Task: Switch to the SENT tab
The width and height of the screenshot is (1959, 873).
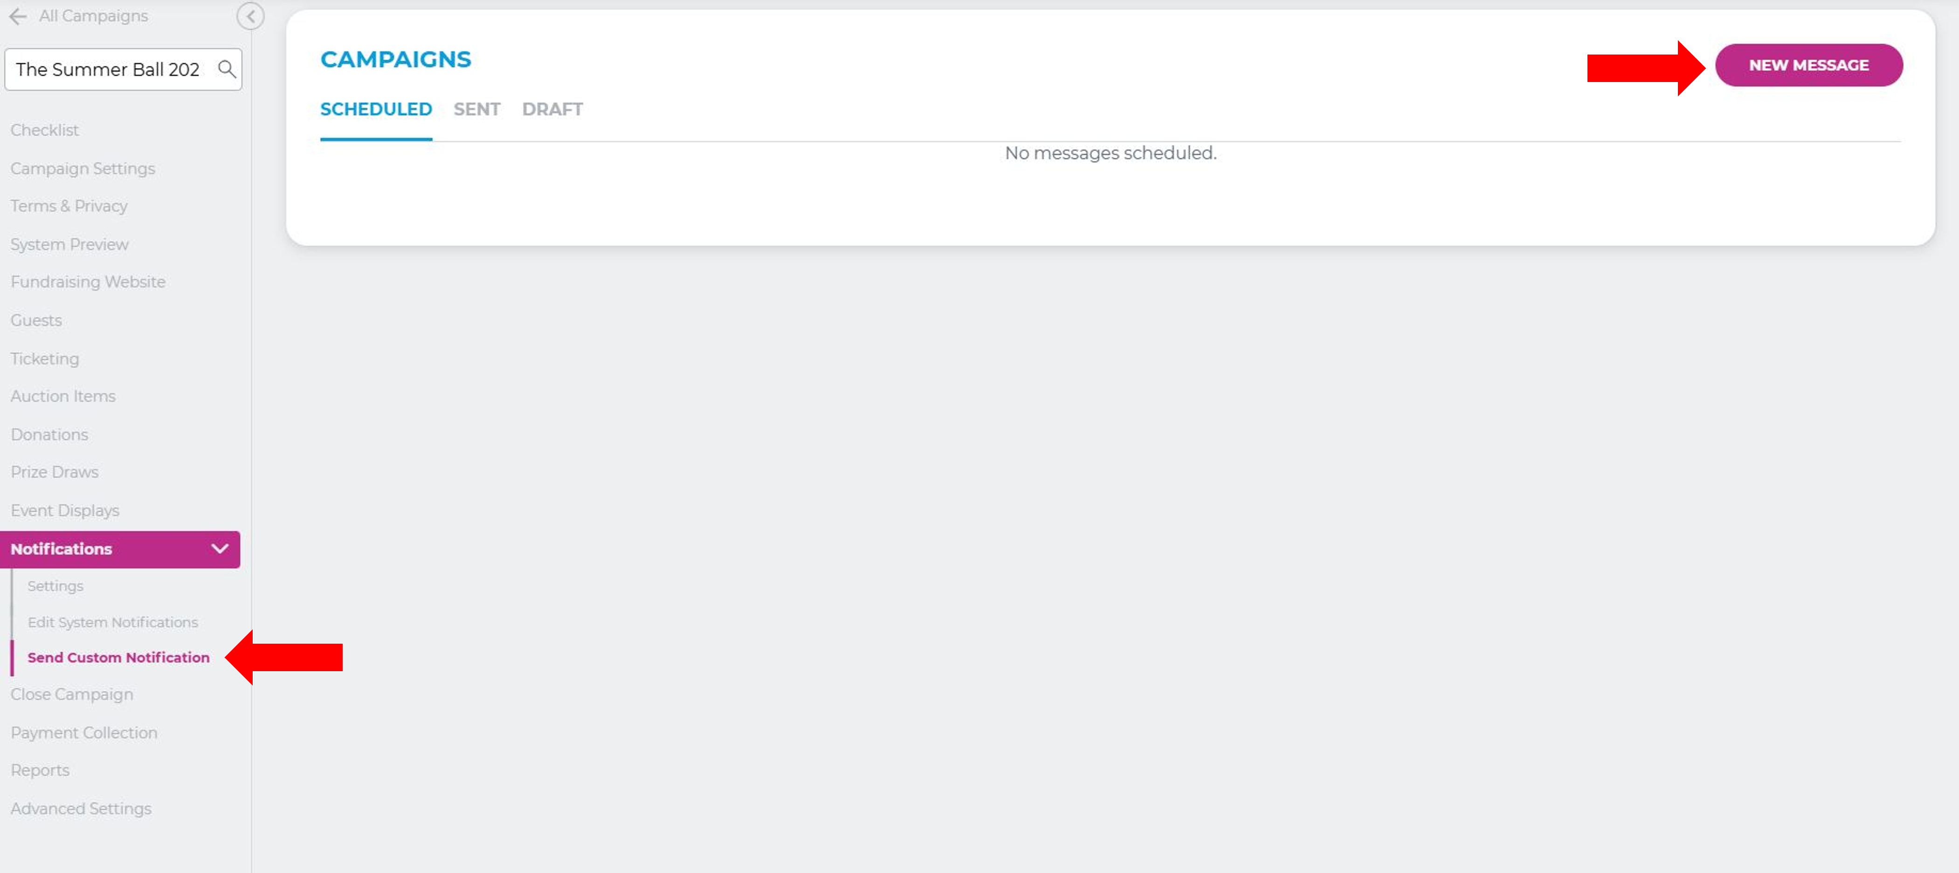Action: coord(476,109)
